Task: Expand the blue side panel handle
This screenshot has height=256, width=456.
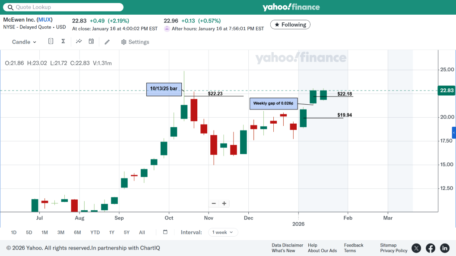Action: 454,133
